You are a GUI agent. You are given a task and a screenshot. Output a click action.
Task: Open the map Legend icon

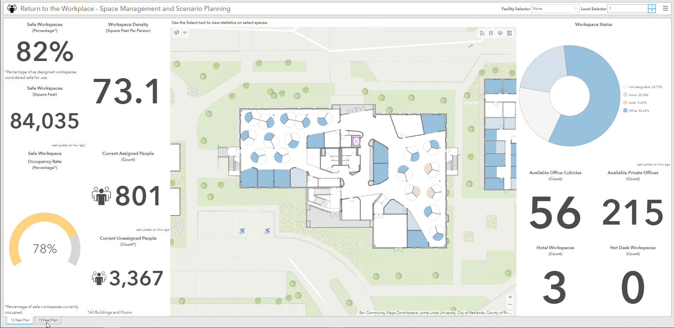(491, 33)
